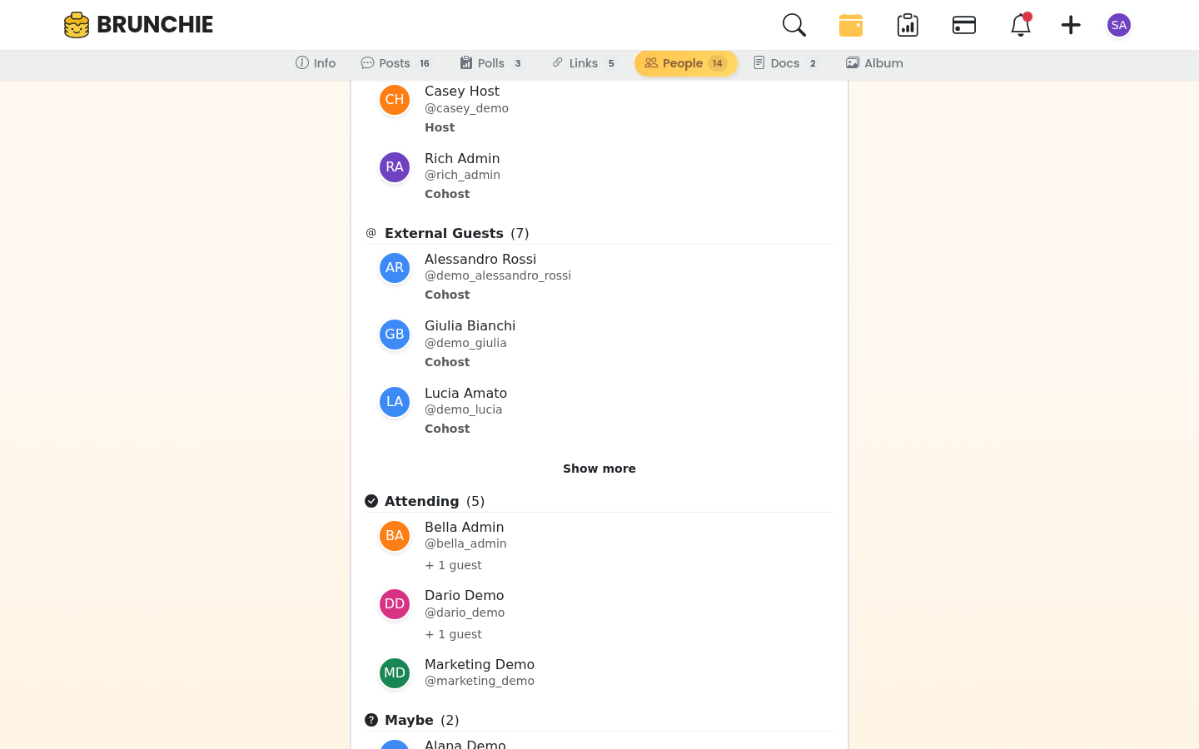Open the search magnifier icon
This screenshot has width=1199, height=749.
(794, 25)
